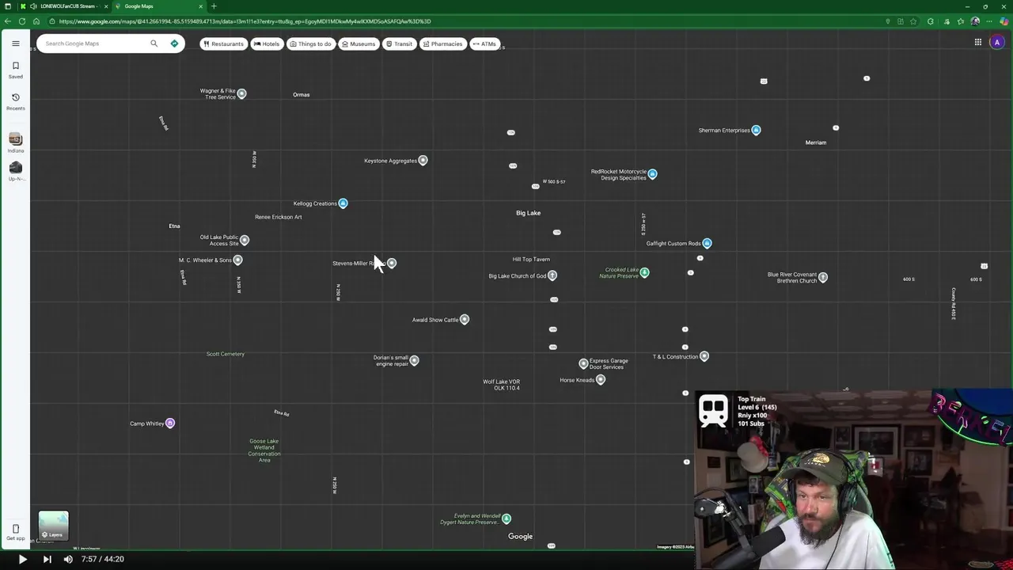Select the Crooked Lake Nature Preserve pin

(x=644, y=272)
